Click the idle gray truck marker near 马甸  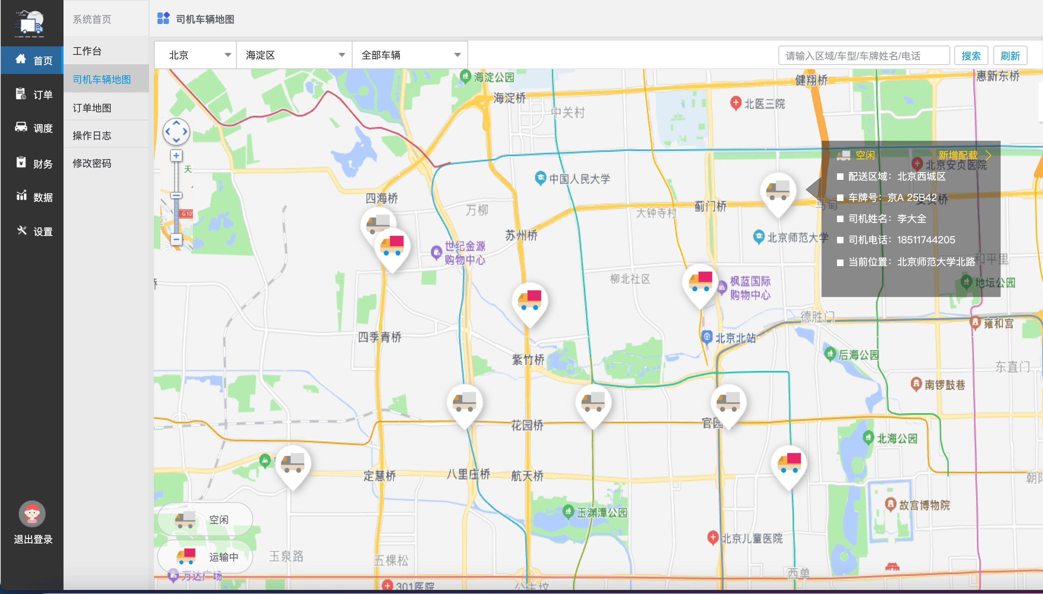click(778, 191)
